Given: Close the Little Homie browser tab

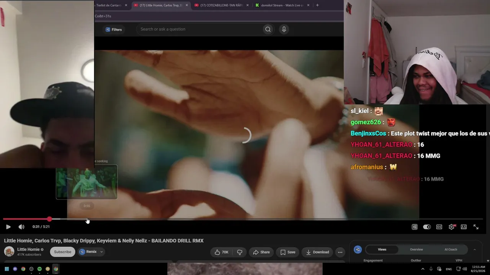Looking at the screenshot, I should [x=187, y=5].
